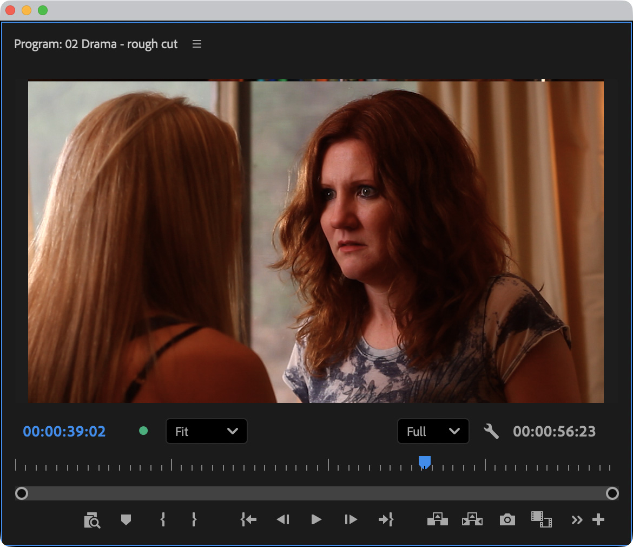Step forward one frame
This screenshot has width=633, height=547.
click(x=351, y=520)
